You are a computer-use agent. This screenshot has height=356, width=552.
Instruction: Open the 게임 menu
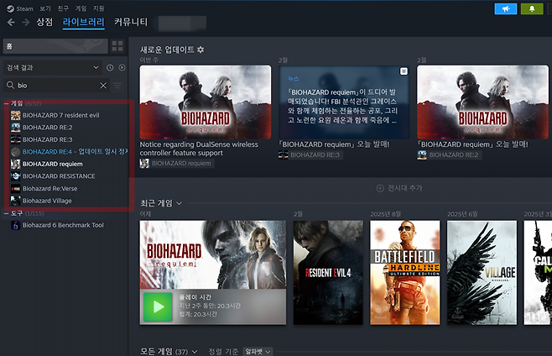[x=81, y=8]
